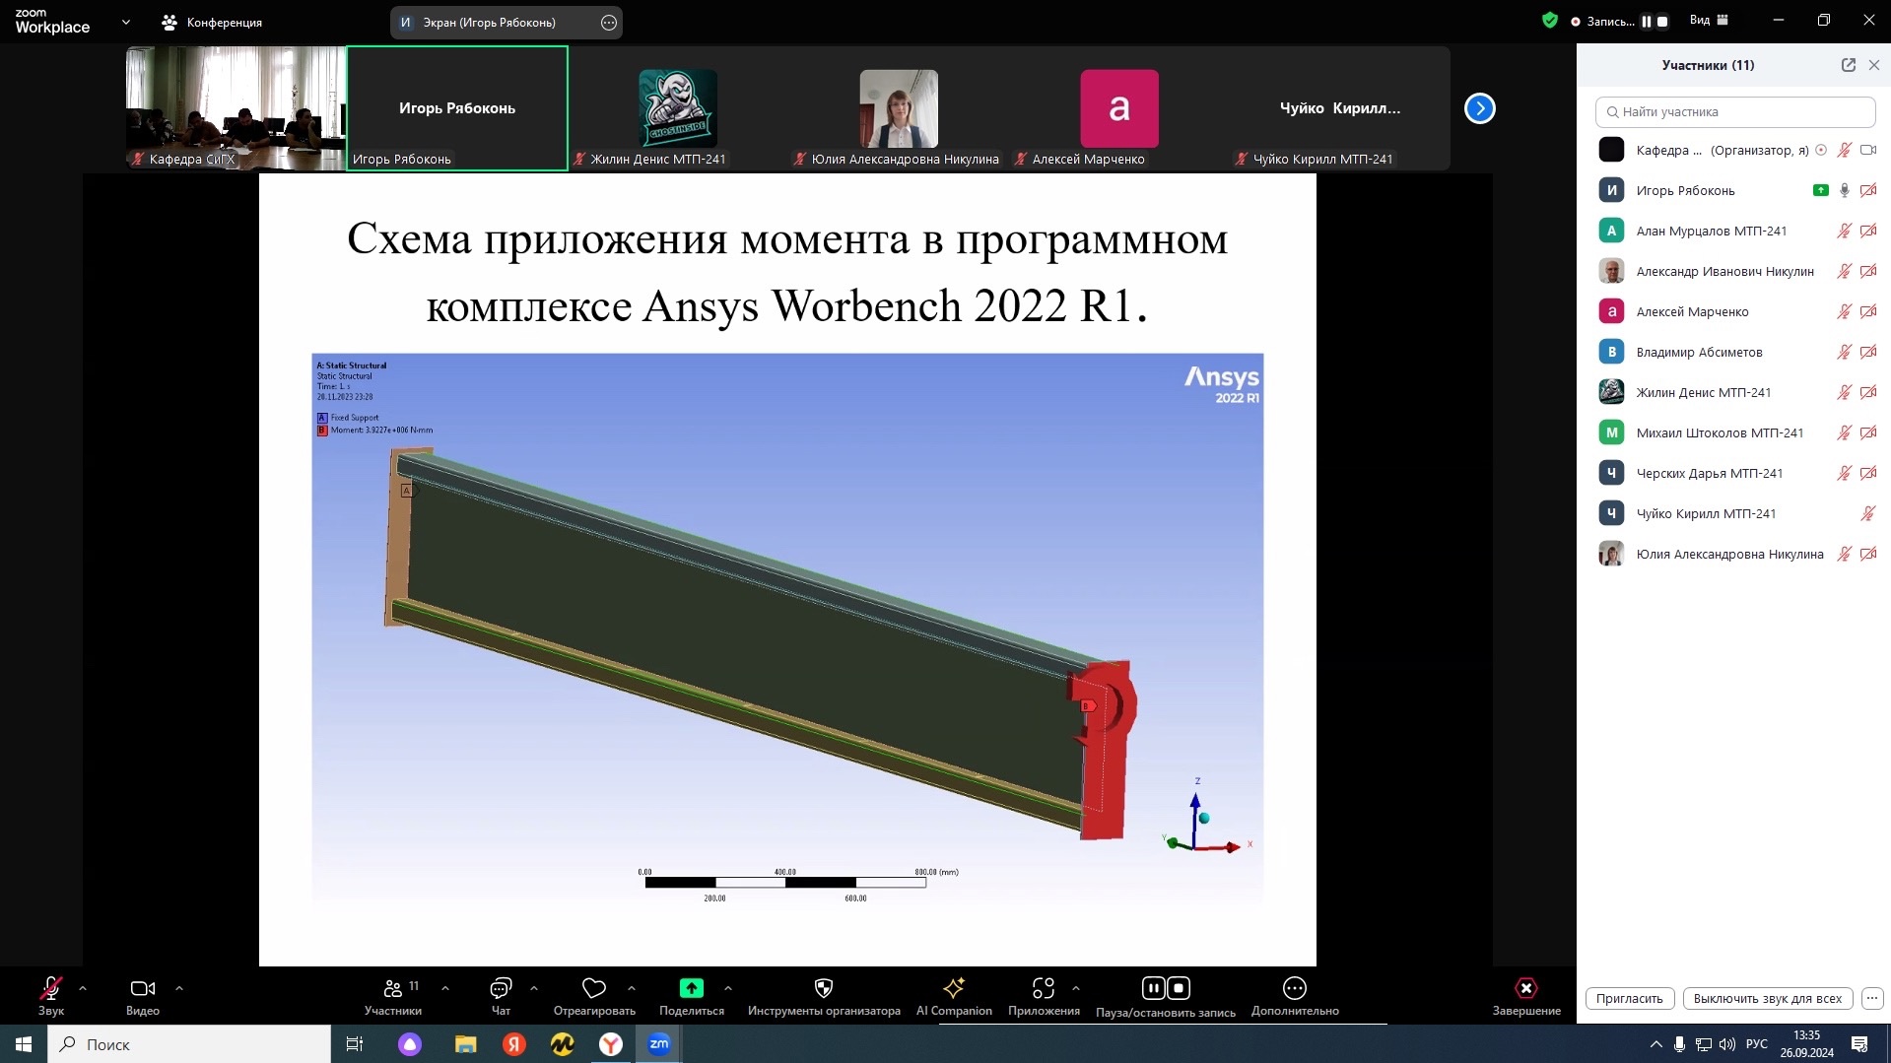Open shared screen options ellipsis in title bar
Image resolution: width=1891 pixels, height=1063 pixels.
pos(609,22)
